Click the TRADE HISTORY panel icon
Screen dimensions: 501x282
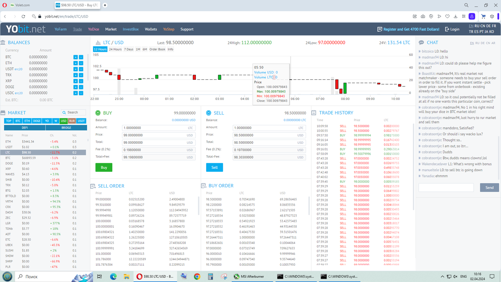click(x=314, y=113)
